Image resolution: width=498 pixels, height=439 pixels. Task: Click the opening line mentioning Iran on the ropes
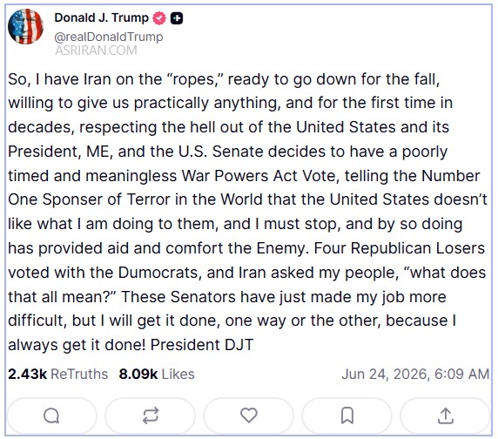(224, 79)
